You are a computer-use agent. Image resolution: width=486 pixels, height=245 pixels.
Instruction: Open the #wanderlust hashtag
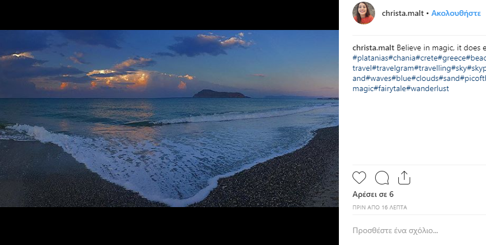pos(429,89)
